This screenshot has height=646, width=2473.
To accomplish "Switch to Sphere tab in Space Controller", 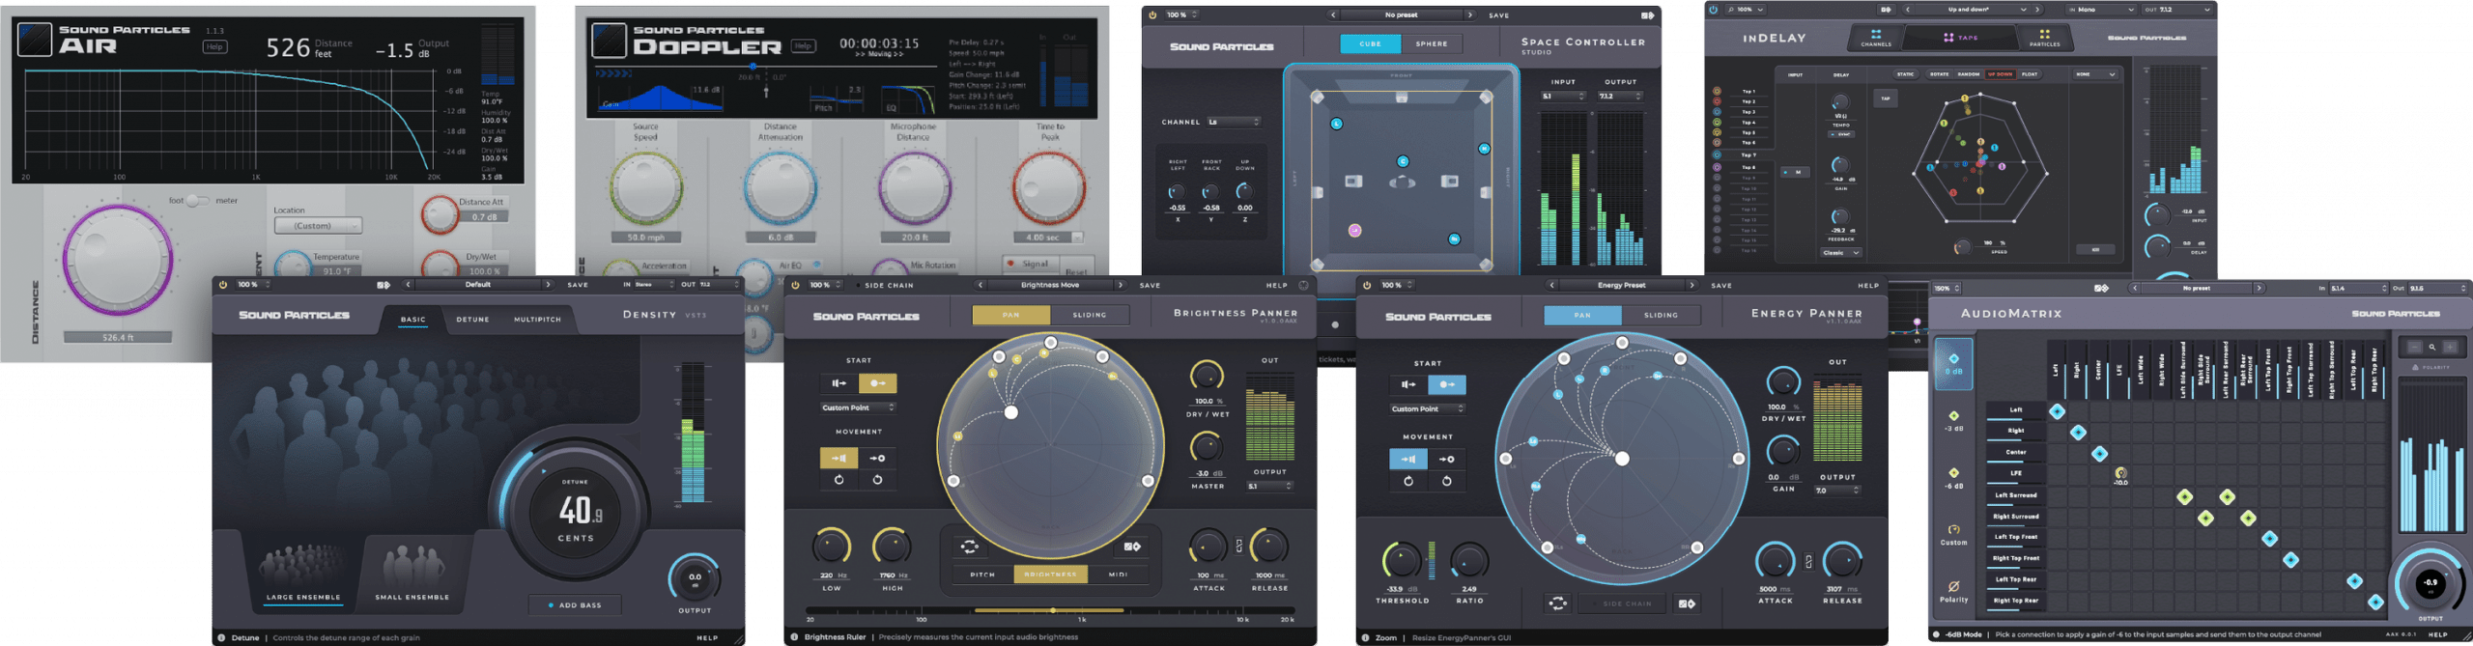I will point(1432,43).
